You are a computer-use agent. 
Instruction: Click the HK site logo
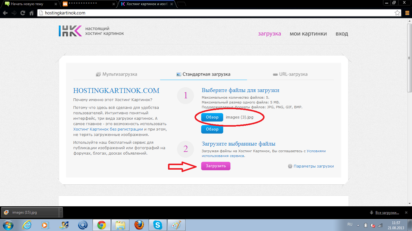click(x=70, y=31)
